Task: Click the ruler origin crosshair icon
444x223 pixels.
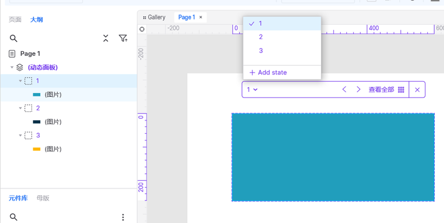Action: [142, 29]
